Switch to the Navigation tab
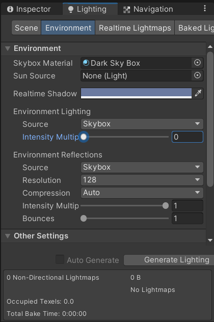 (x=148, y=9)
